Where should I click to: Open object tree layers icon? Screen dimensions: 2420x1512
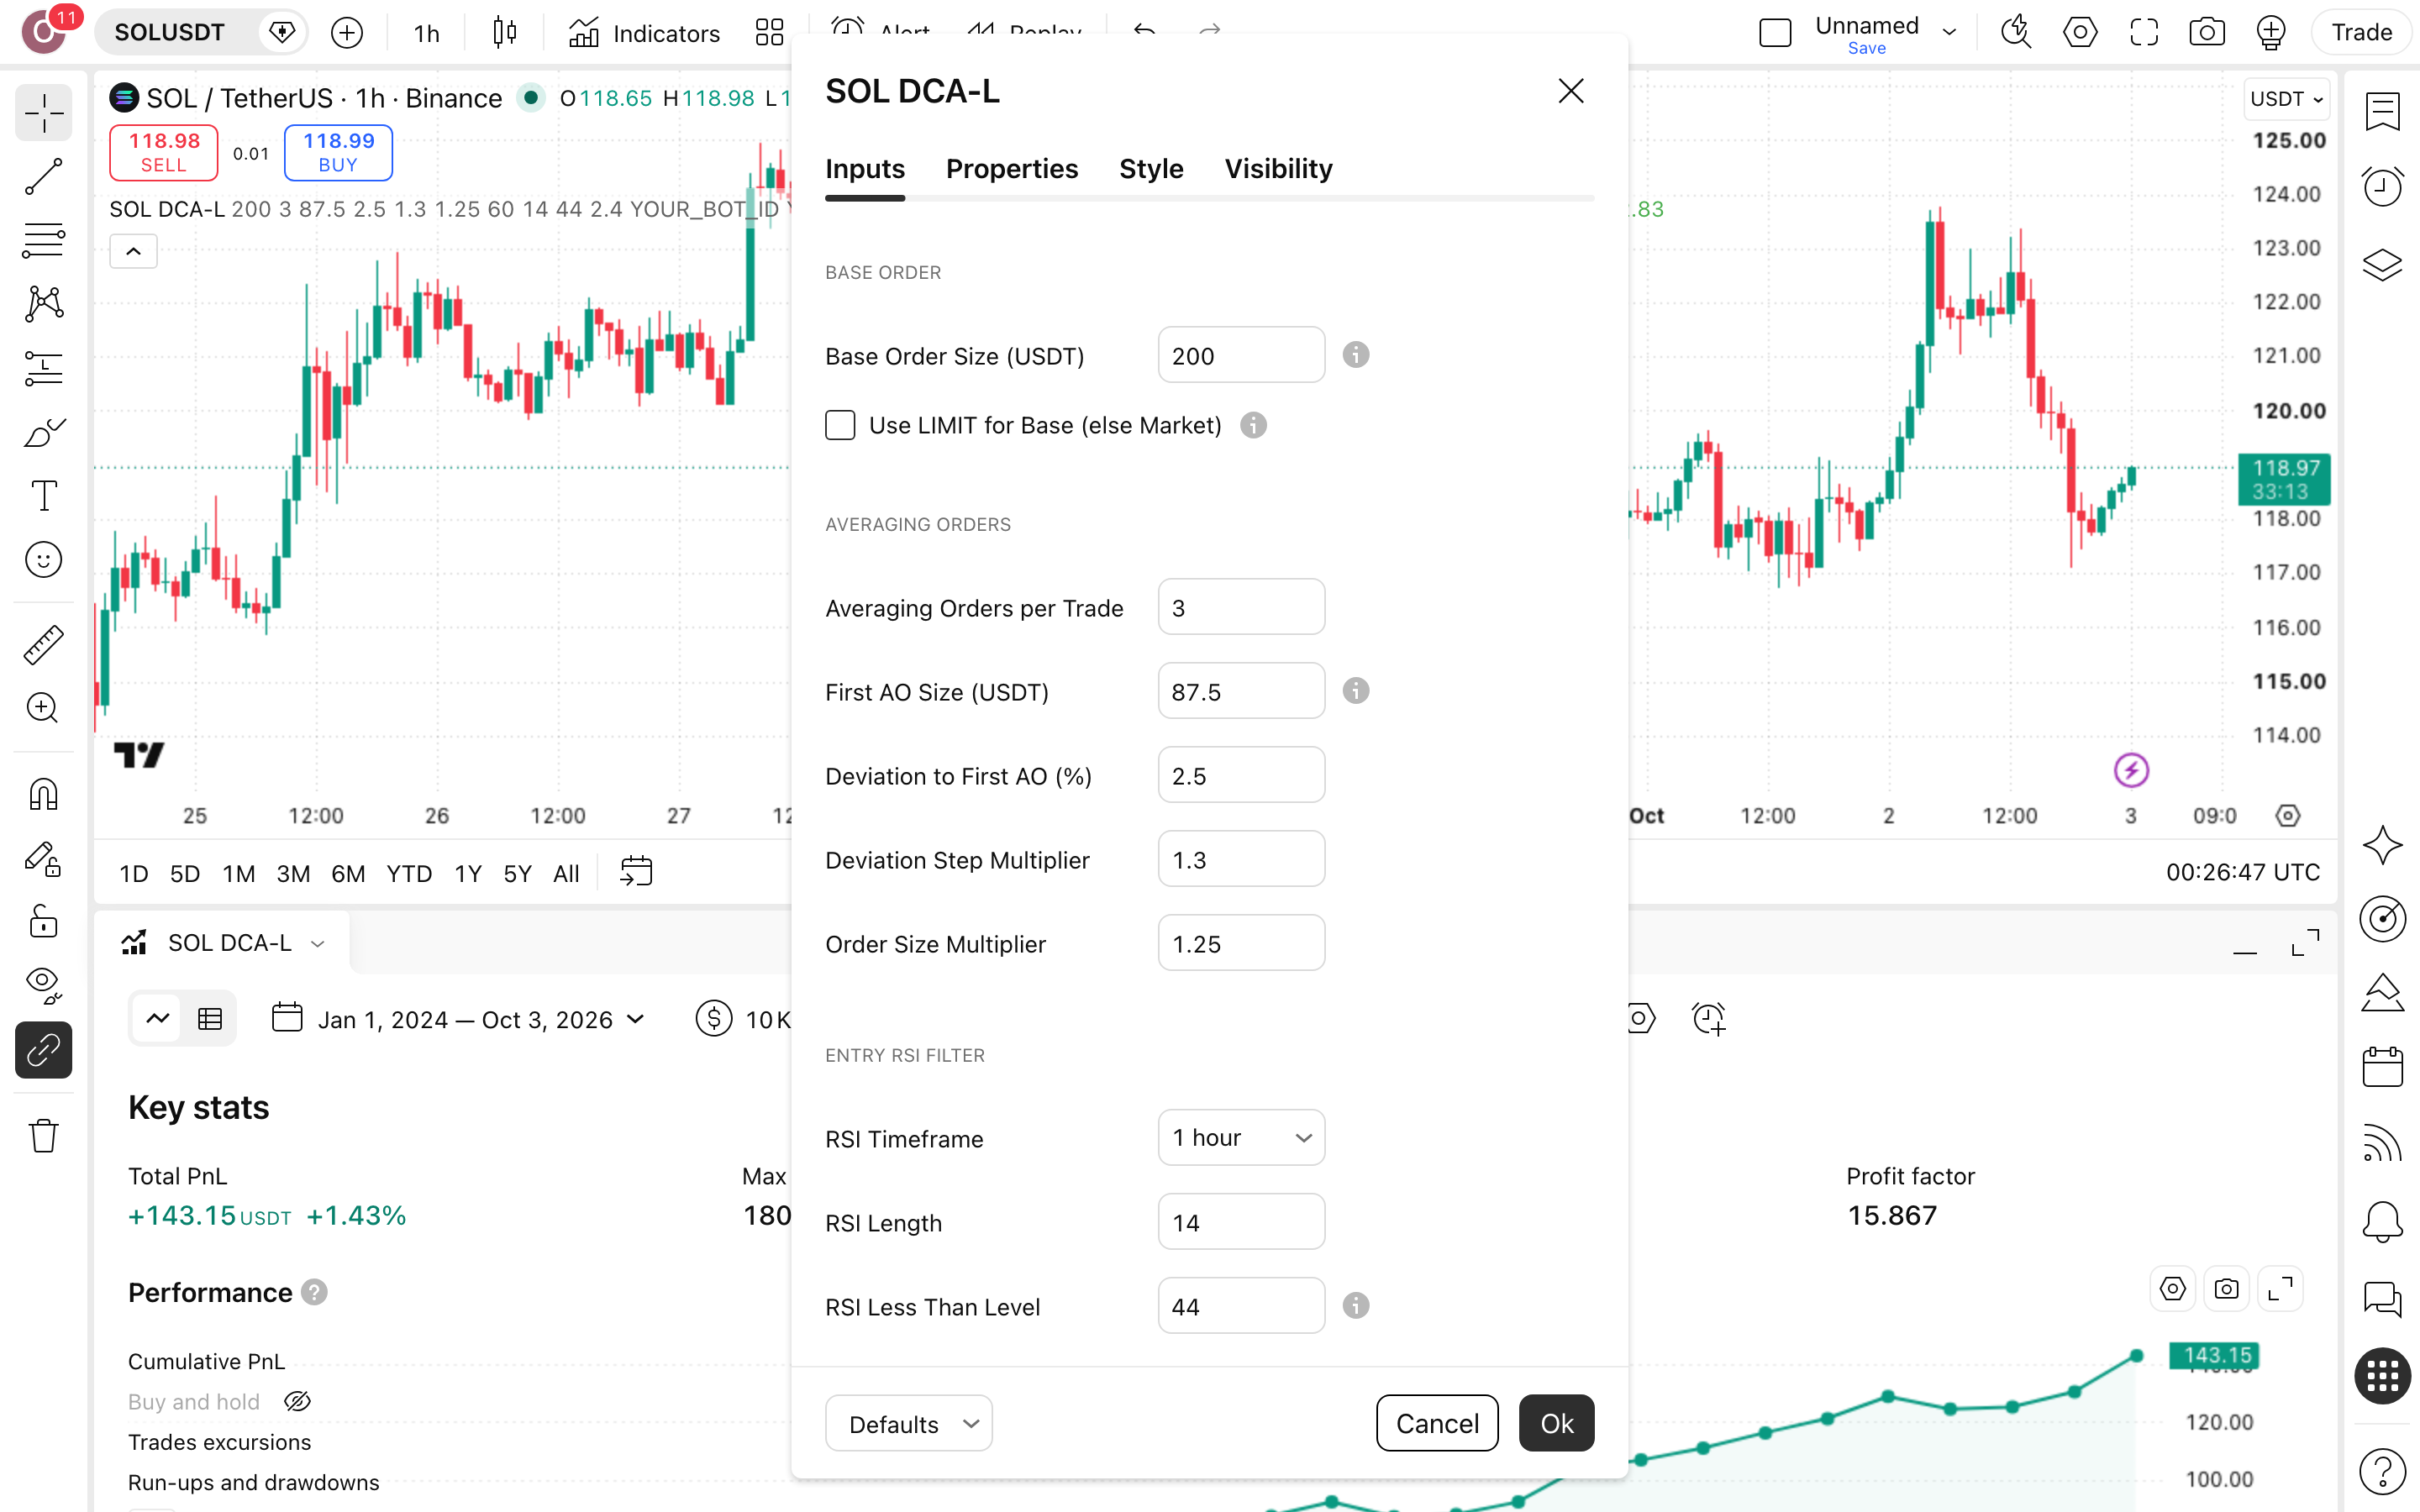2383,264
